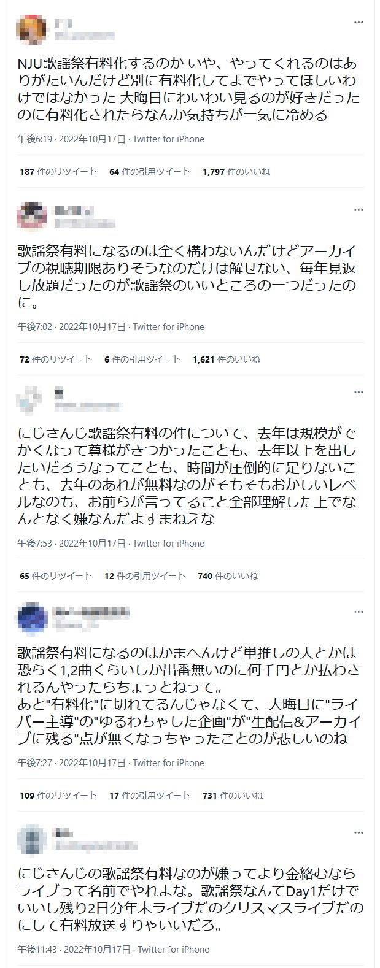Image resolution: width=380 pixels, height=968 pixels.
Task: Click the fourth tweet's blue avatar
Action: tap(33, 618)
